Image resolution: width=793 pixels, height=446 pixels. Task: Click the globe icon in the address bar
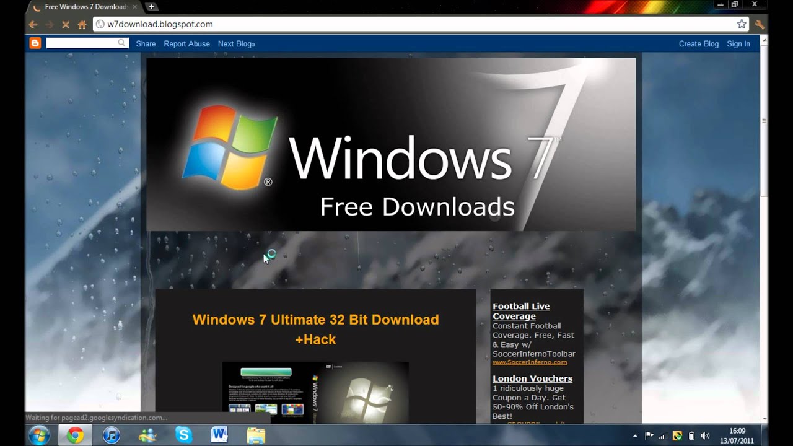[100, 24]
